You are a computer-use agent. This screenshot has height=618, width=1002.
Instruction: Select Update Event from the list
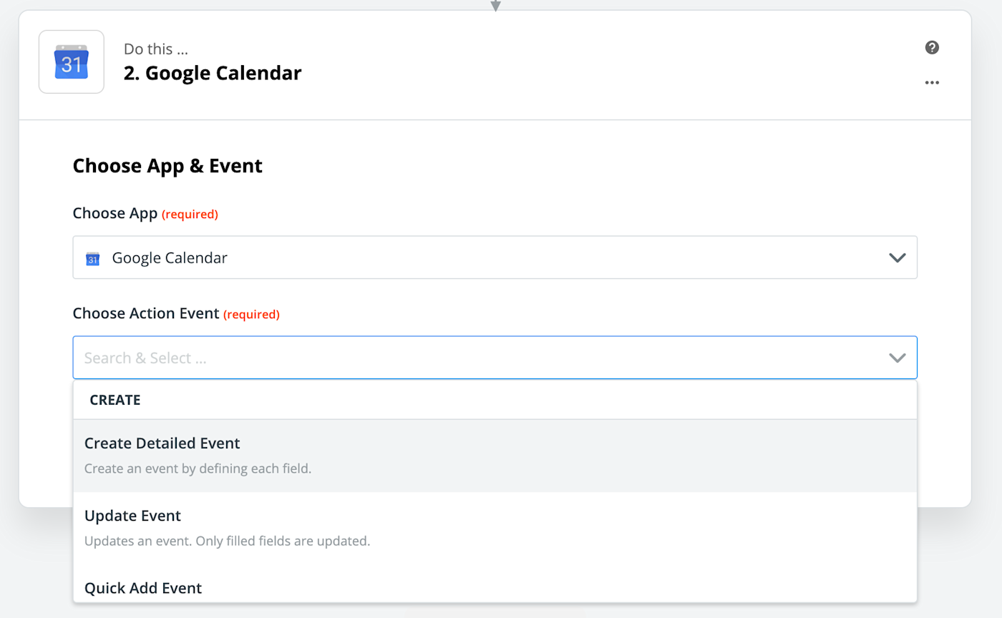[132, 516]
